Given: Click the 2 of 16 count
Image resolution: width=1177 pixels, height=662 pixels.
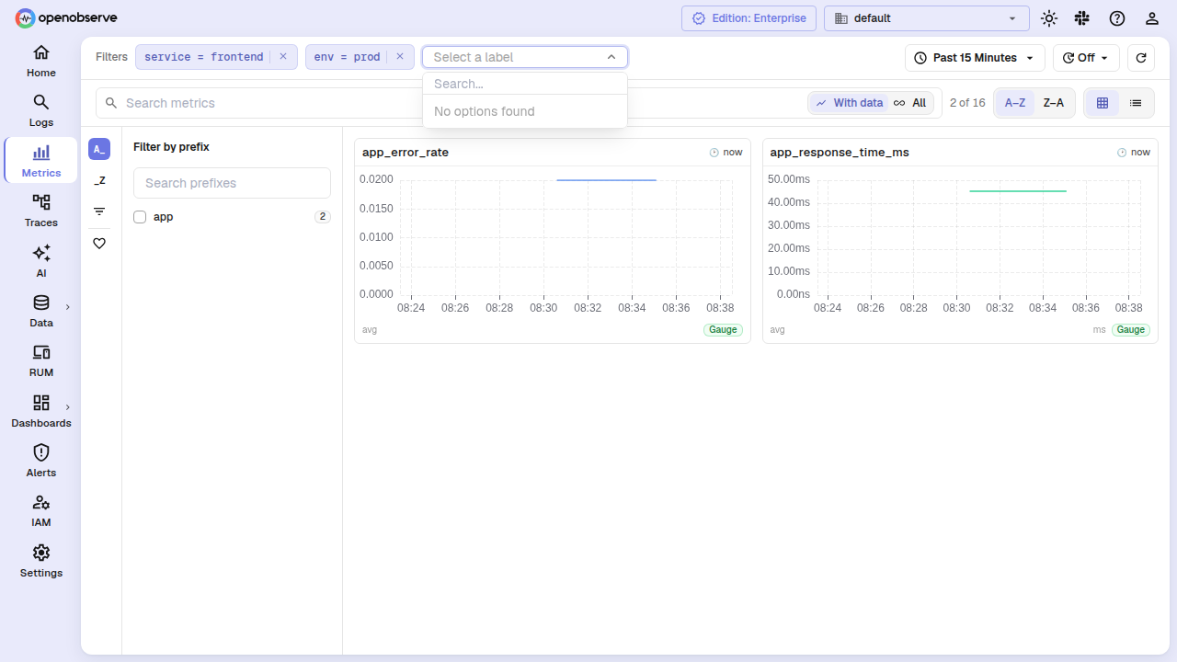Looking at the screenshot, I should (x=967, y=103).
